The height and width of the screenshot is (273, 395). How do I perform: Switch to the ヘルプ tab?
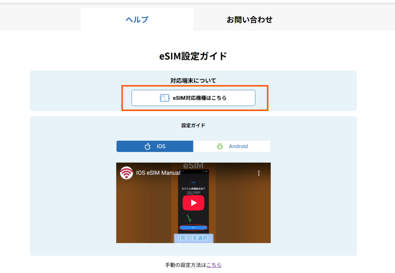pos(137,19)
